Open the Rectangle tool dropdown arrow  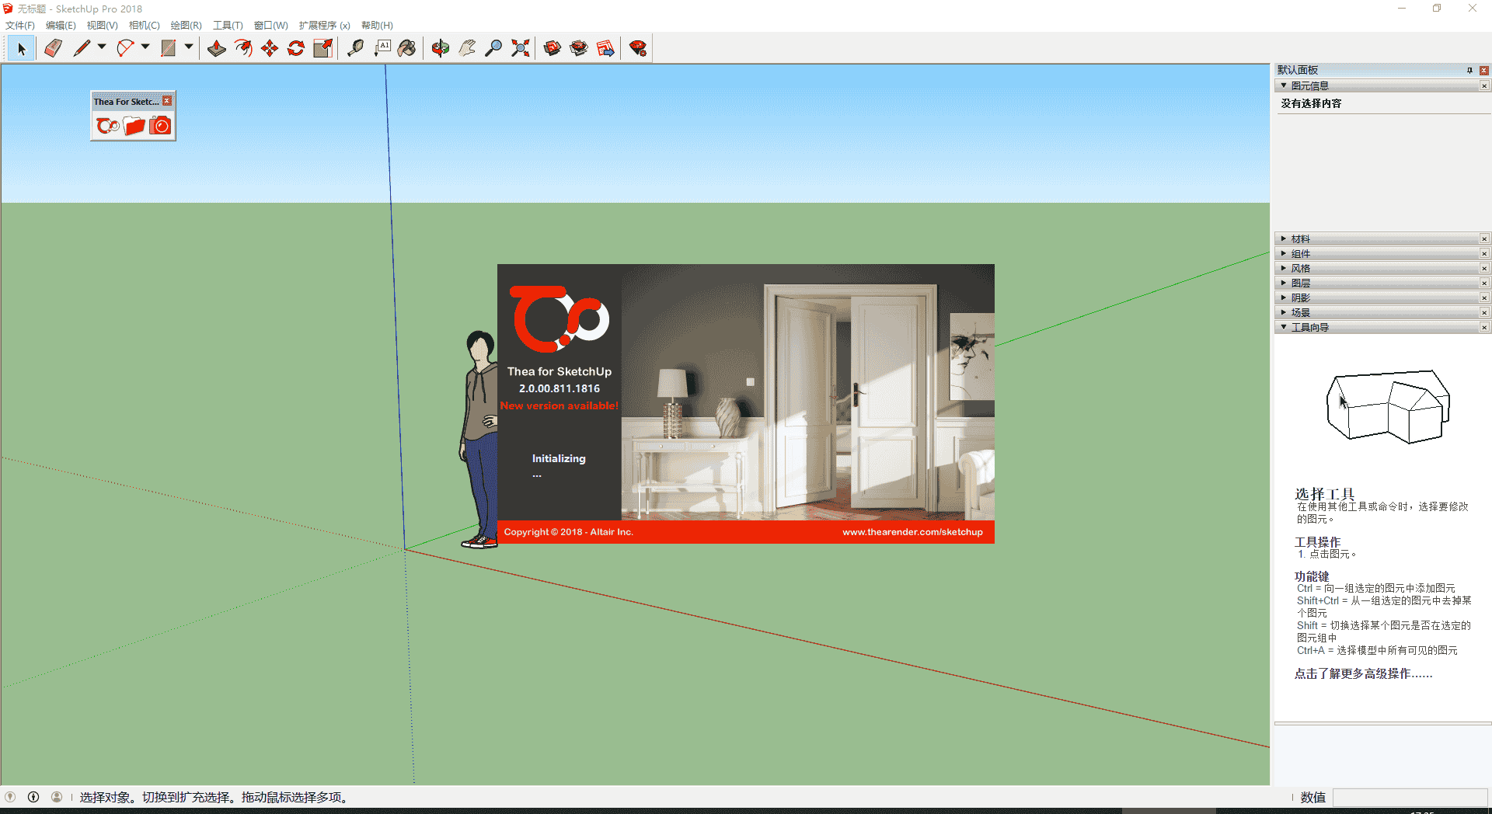click(x=188, y=47)
